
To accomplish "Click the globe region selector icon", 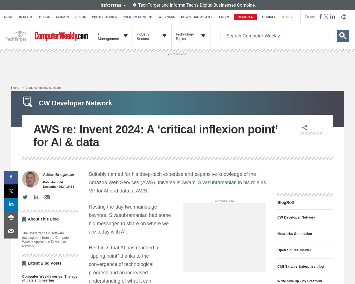I will pyautogui.click(x=344, y=17).
